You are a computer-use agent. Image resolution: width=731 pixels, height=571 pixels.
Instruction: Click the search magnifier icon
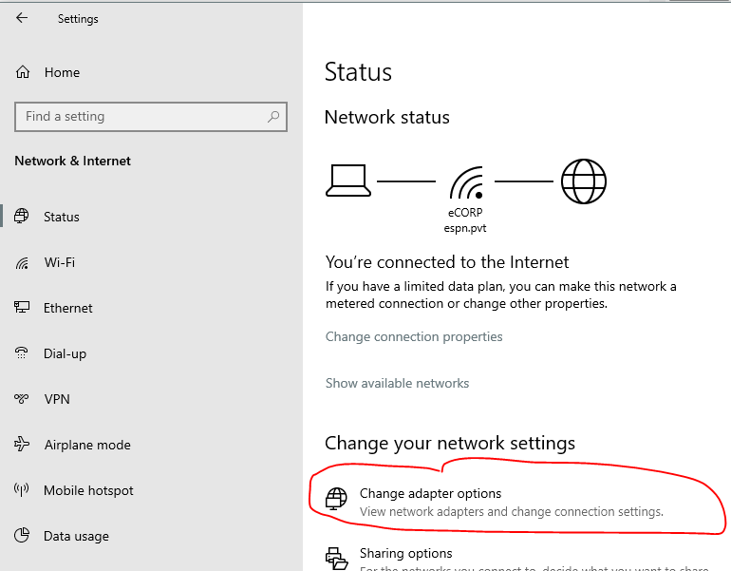(273, 117)
